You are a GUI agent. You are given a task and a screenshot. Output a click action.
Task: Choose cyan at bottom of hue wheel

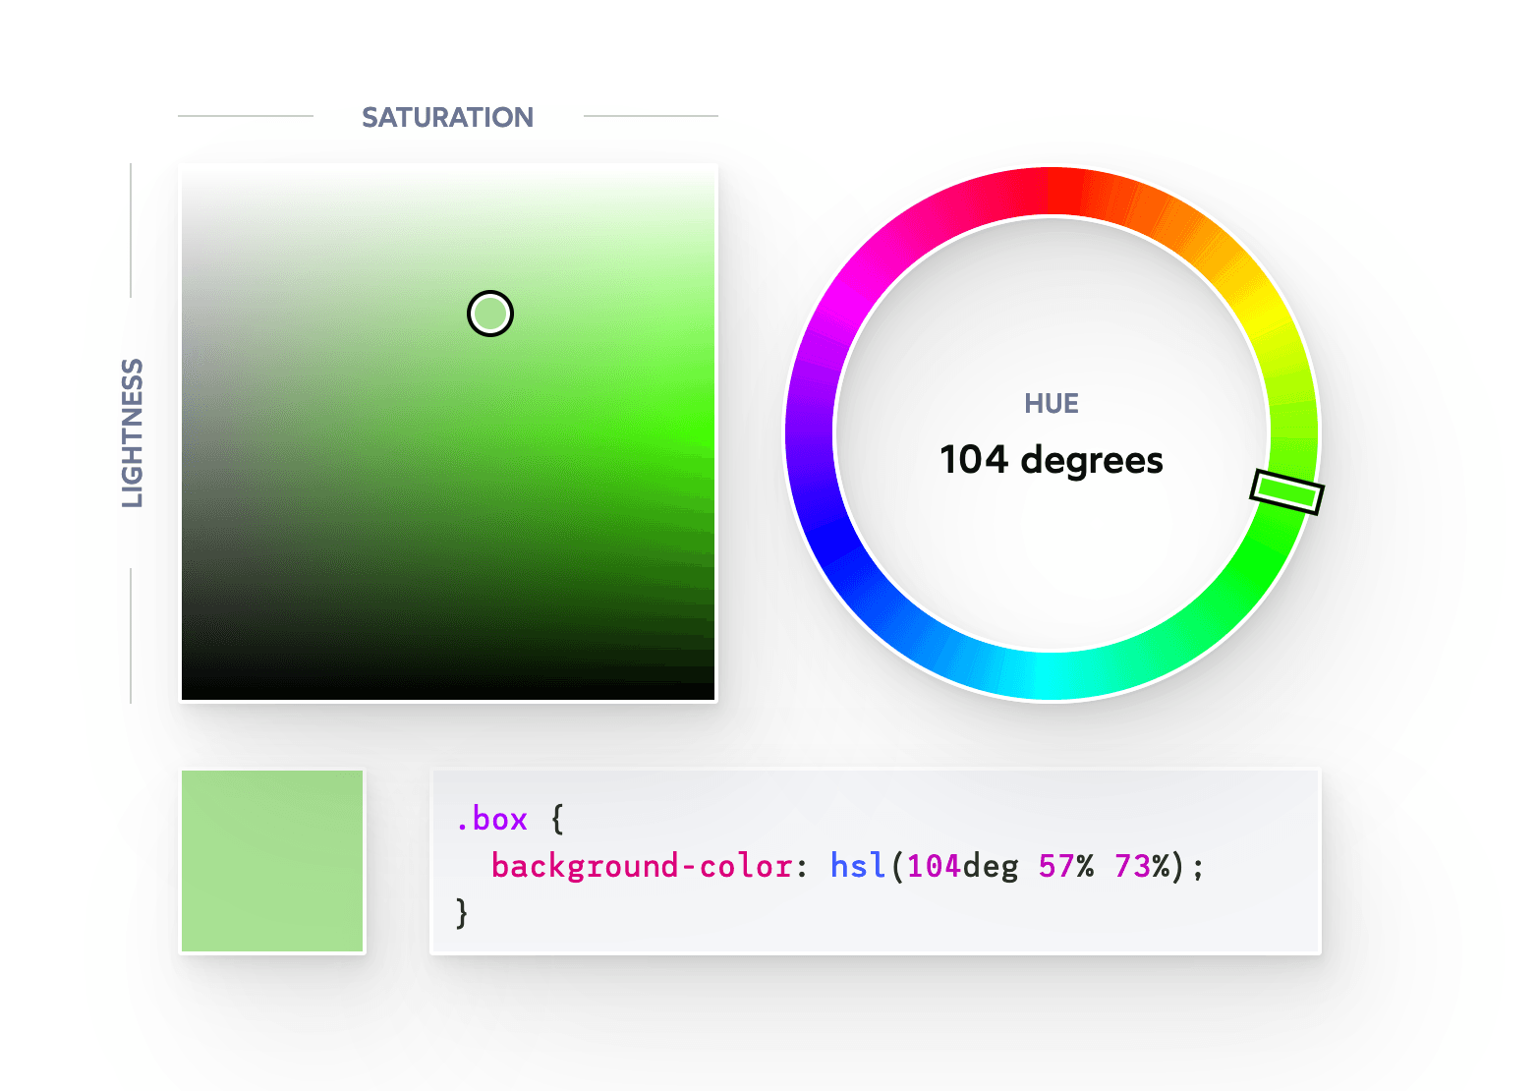point(1053,675)
